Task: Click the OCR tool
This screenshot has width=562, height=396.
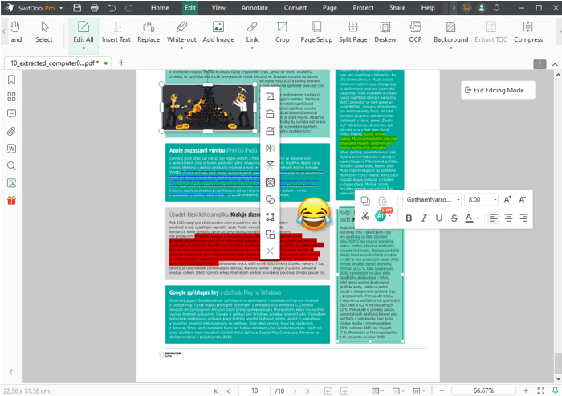Action: (x=415, y=32)
